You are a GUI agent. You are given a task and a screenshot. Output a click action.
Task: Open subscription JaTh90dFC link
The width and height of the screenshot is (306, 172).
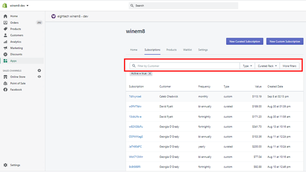[x=135, y=147]
